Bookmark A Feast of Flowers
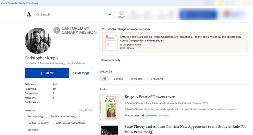253x135 pixels. [x=132, y=115]
